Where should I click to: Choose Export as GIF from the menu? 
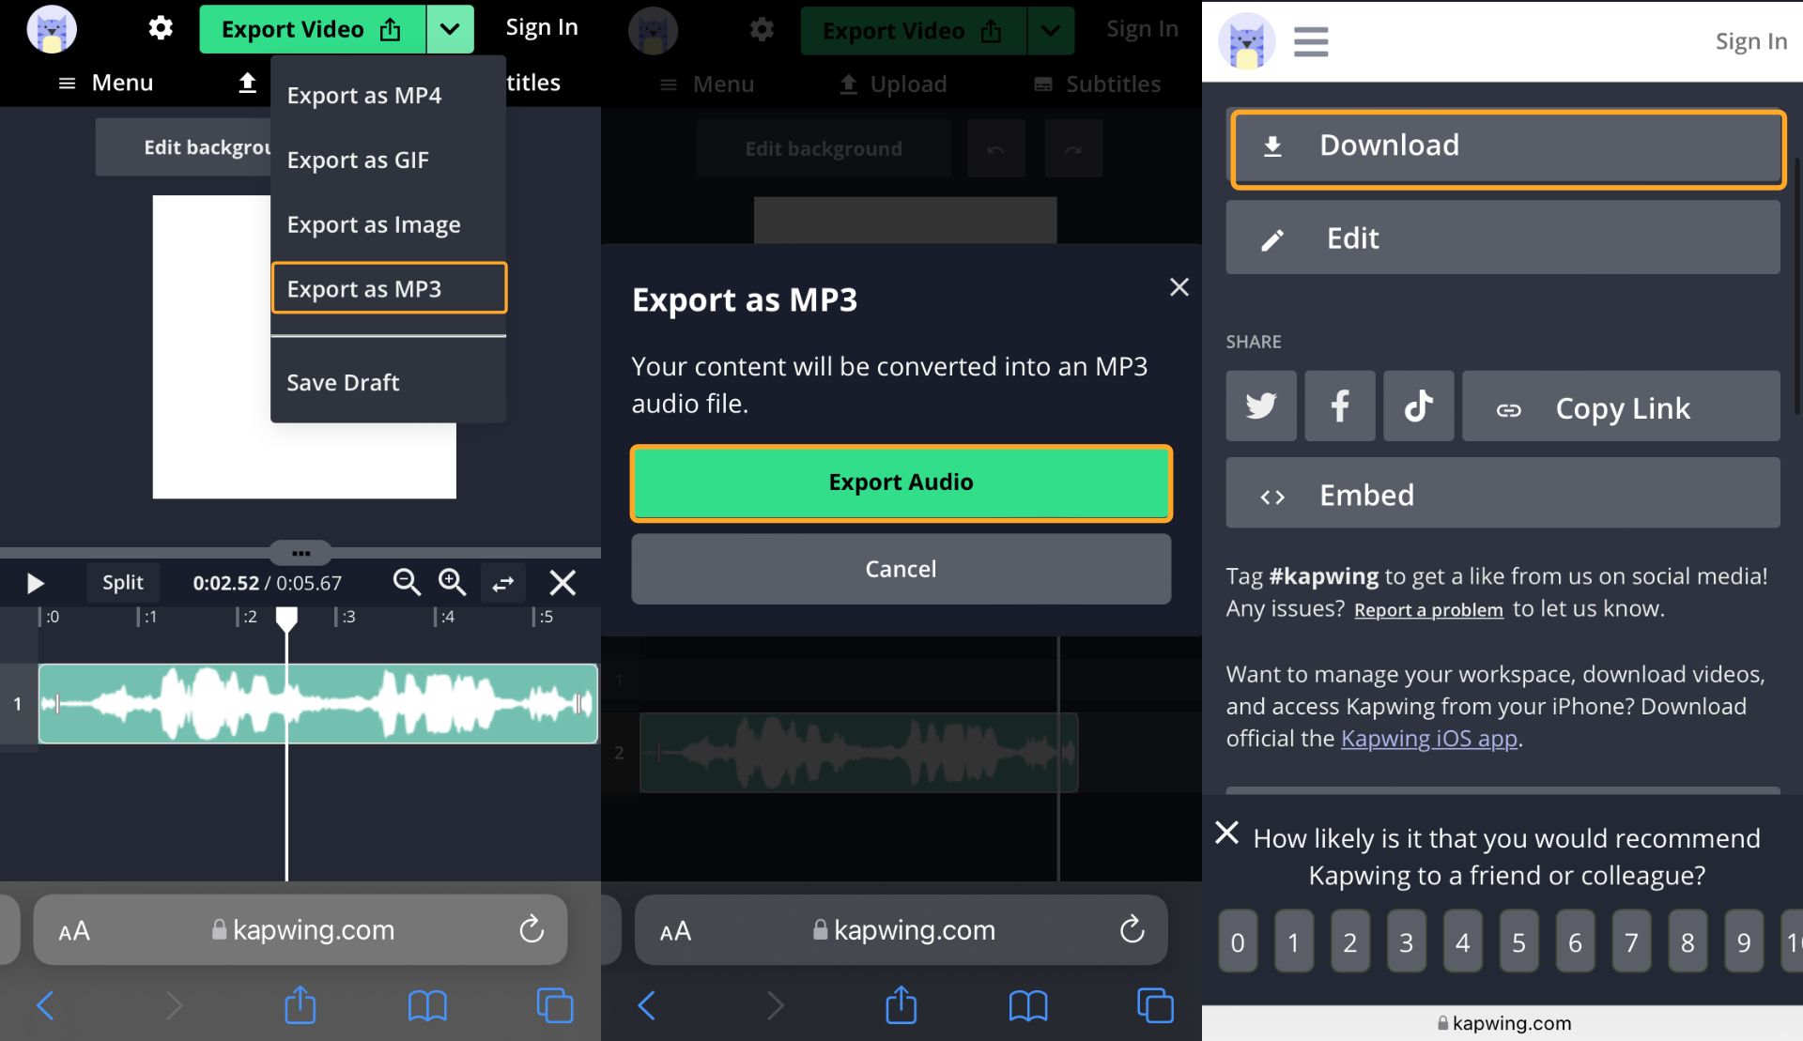pos(357,160)
